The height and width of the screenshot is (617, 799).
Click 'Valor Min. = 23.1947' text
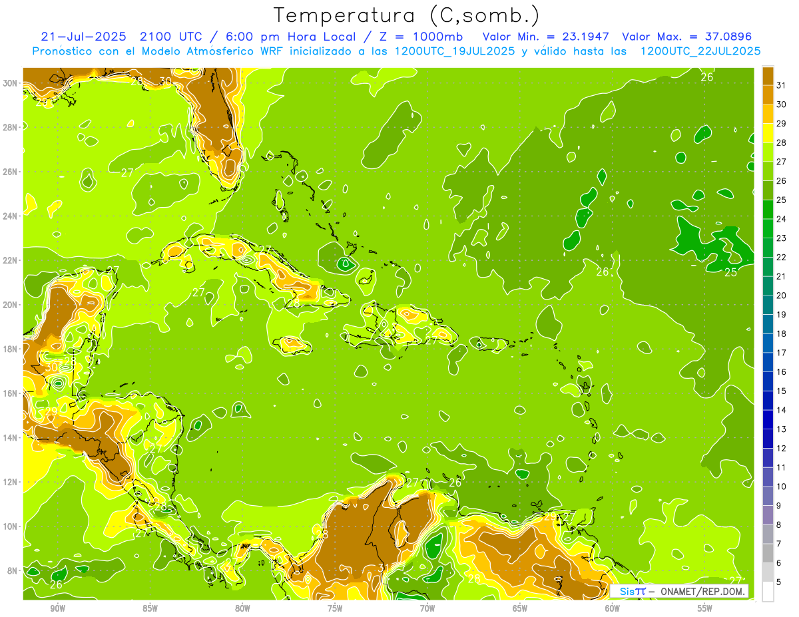(547, 37)
